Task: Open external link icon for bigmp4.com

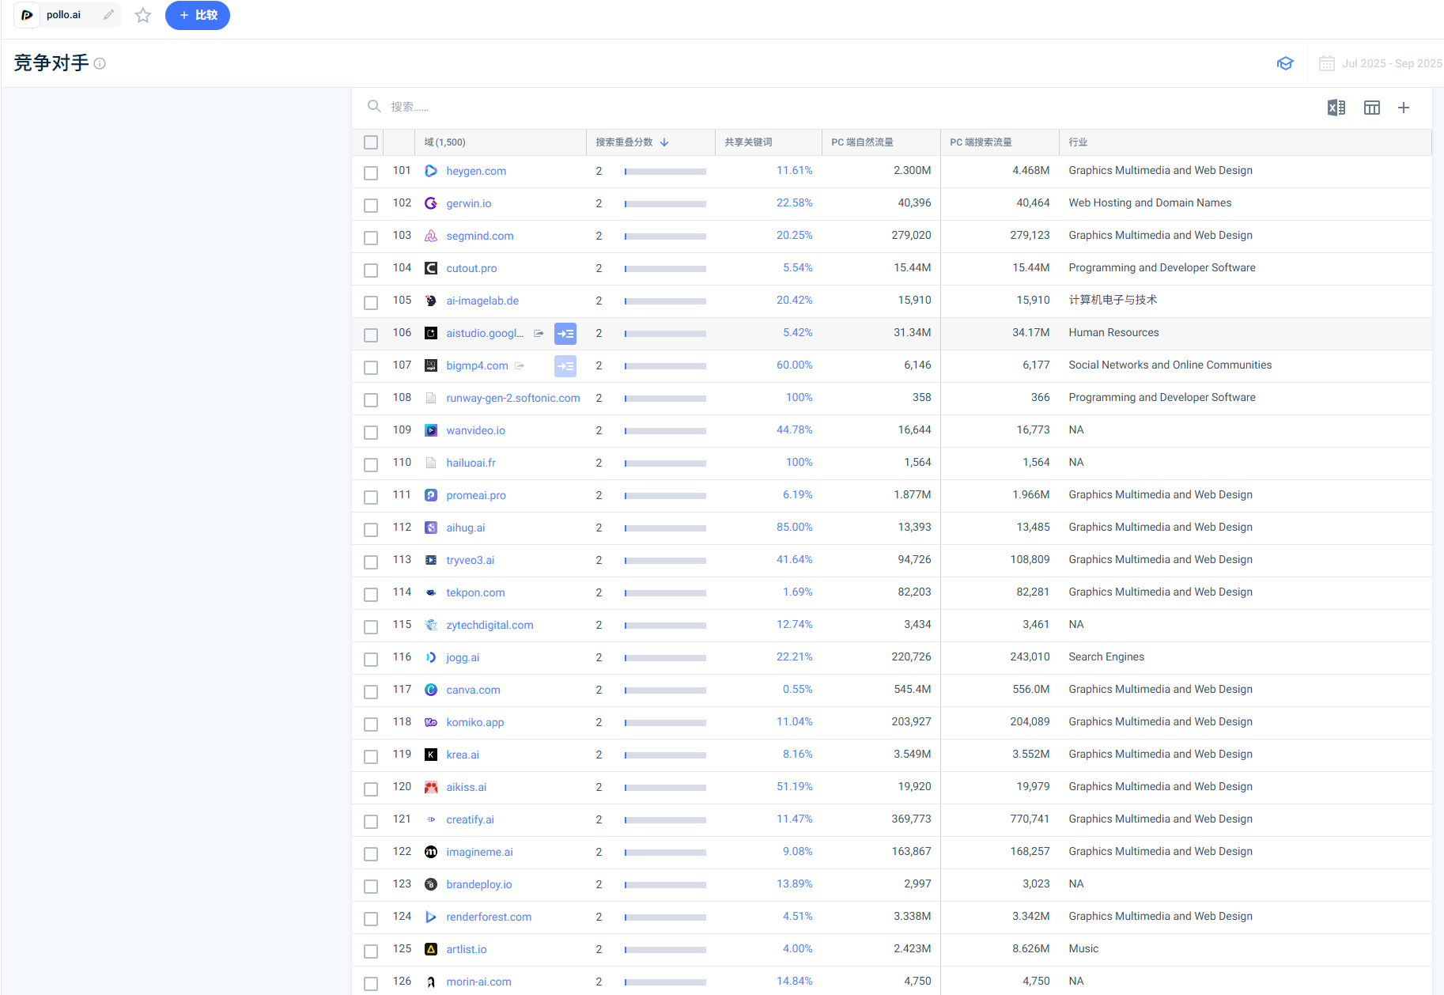Action: 520,366
